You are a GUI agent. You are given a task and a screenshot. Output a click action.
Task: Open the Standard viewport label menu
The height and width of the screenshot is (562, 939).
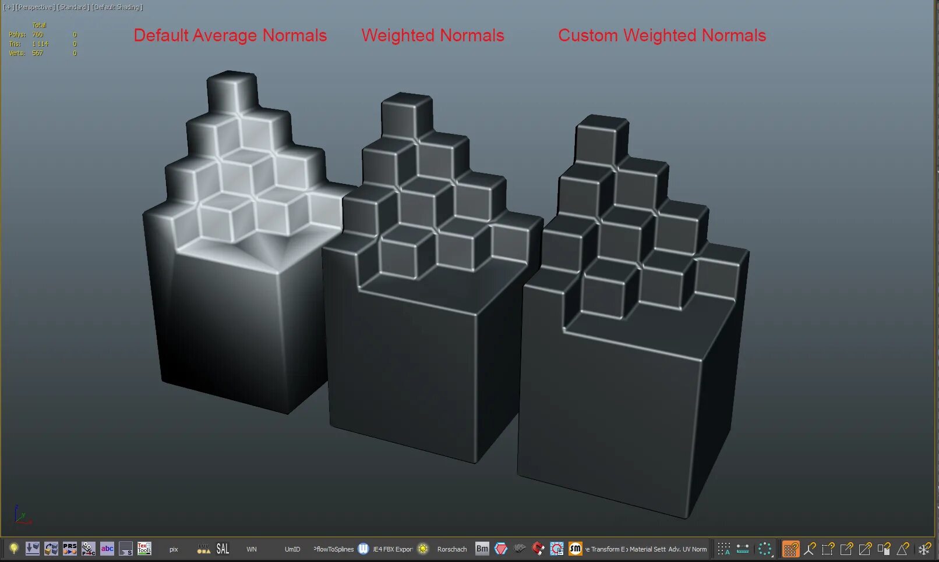(x=74, y=7)
